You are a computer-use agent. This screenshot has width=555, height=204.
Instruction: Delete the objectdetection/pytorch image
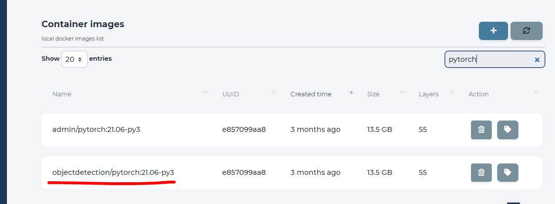481,172
